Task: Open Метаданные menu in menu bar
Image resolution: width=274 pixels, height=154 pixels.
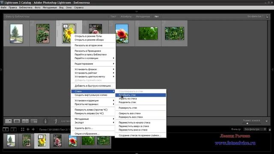Action: point(50,8)
